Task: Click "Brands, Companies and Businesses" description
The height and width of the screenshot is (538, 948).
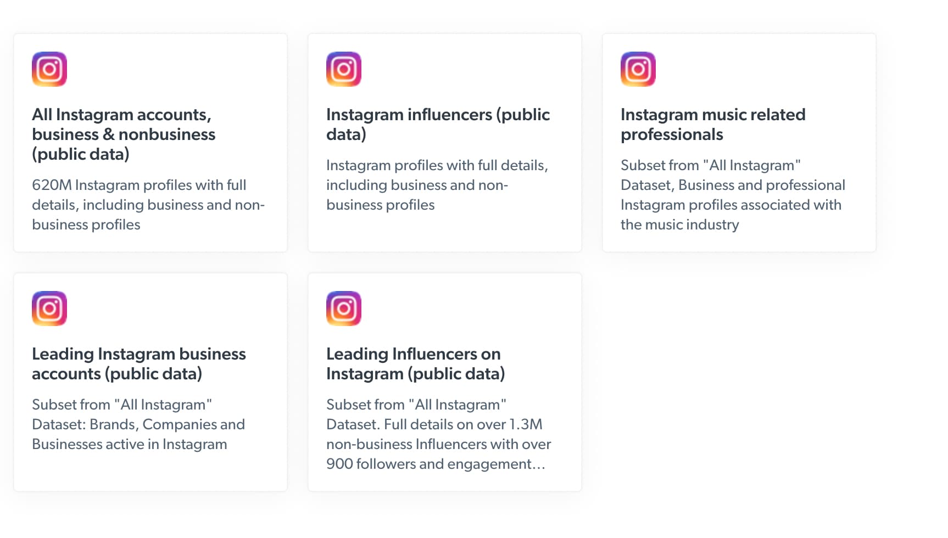Action: tap(138, 424)
